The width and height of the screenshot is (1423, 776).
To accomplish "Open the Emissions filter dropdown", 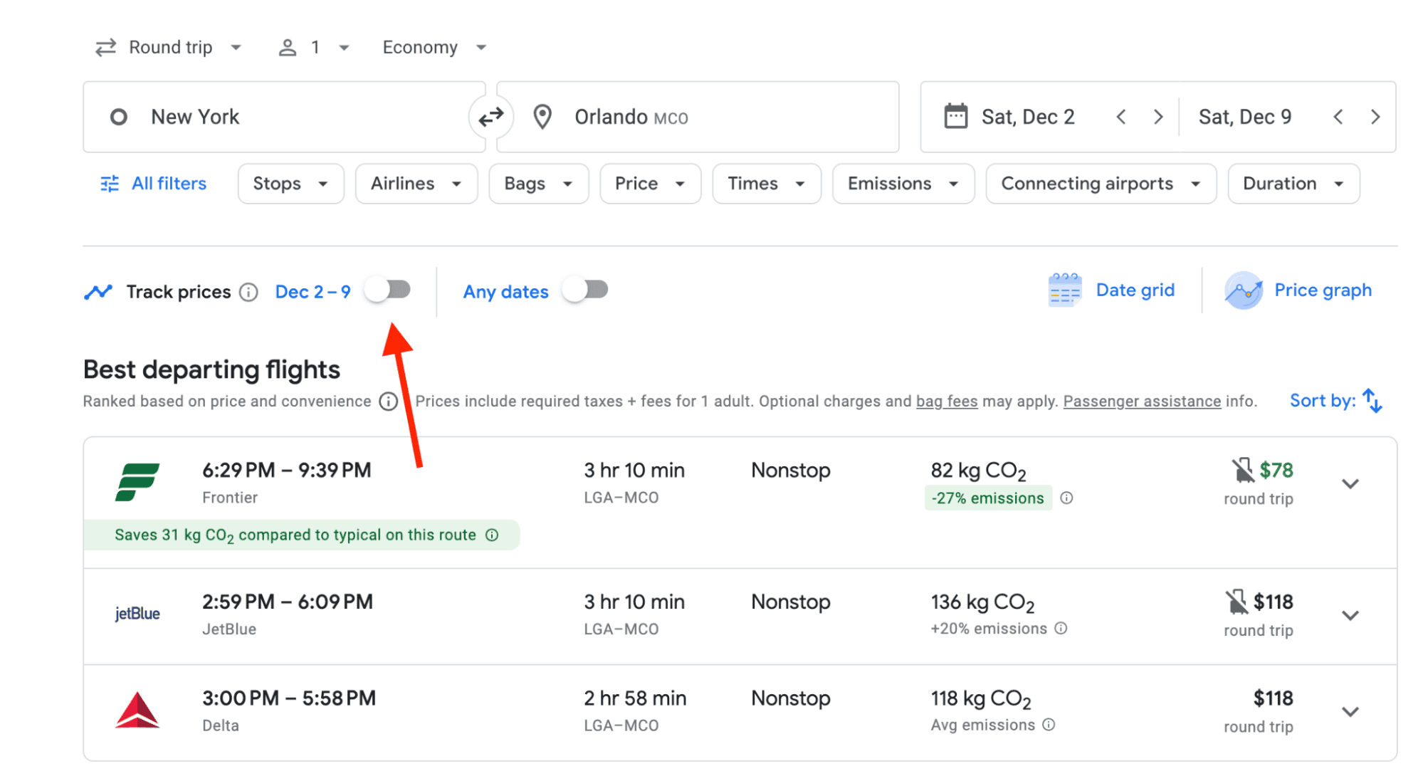I will (x=901, y=184).
